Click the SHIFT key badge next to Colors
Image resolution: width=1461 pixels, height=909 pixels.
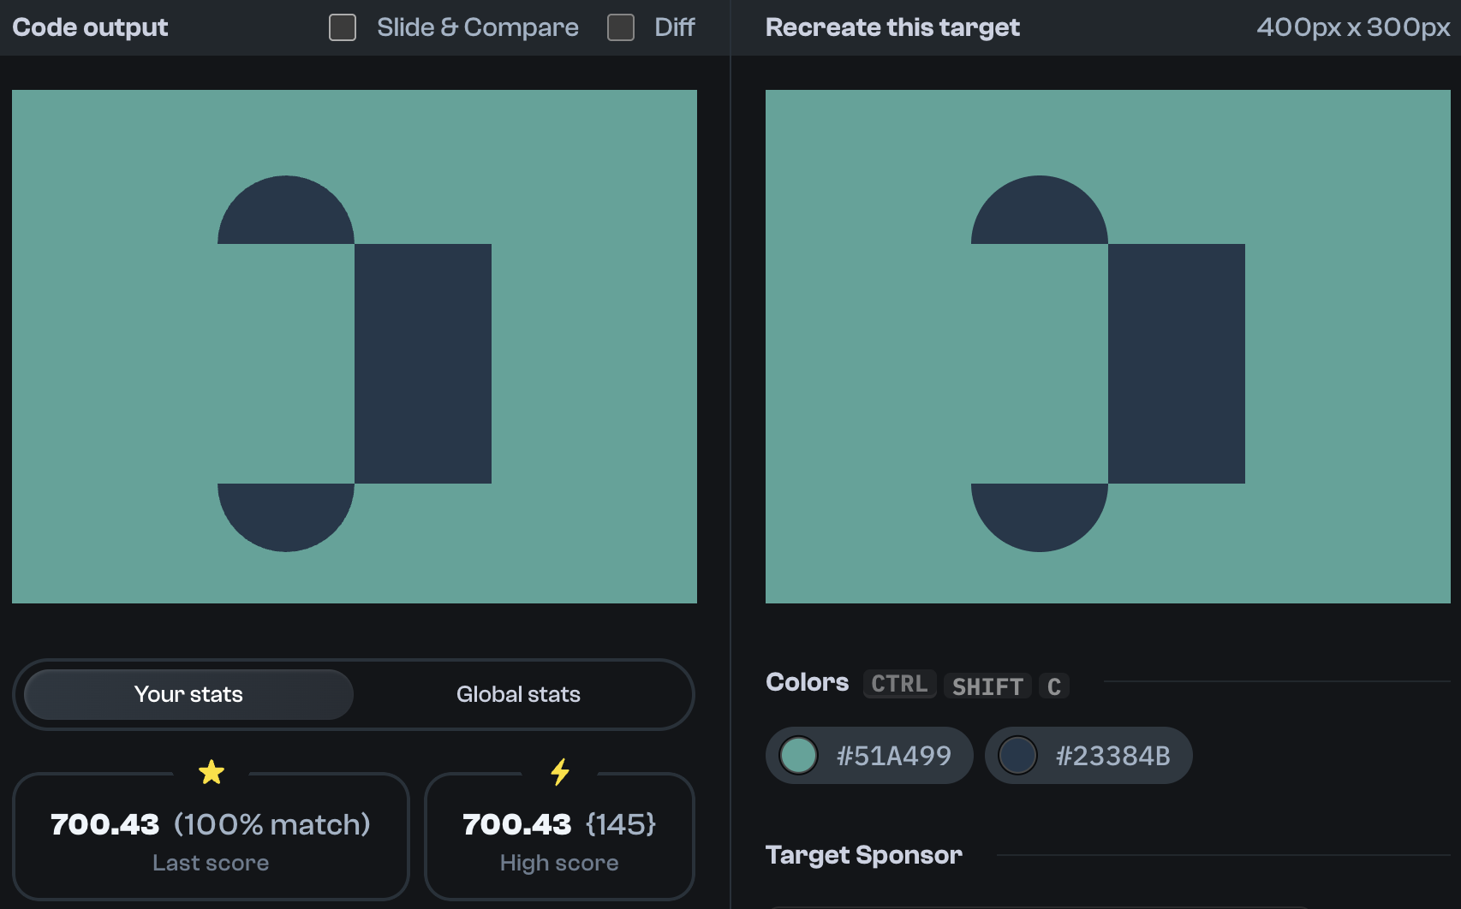pos(987,686)
